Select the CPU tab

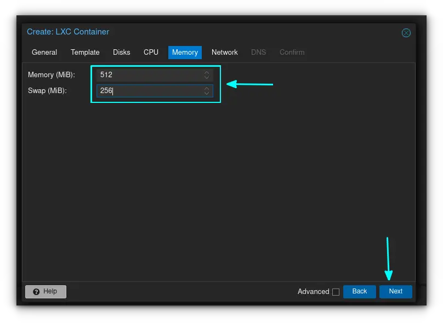(x=151, y=52)
